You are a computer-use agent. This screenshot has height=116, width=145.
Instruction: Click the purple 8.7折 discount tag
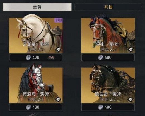point(58,20)
